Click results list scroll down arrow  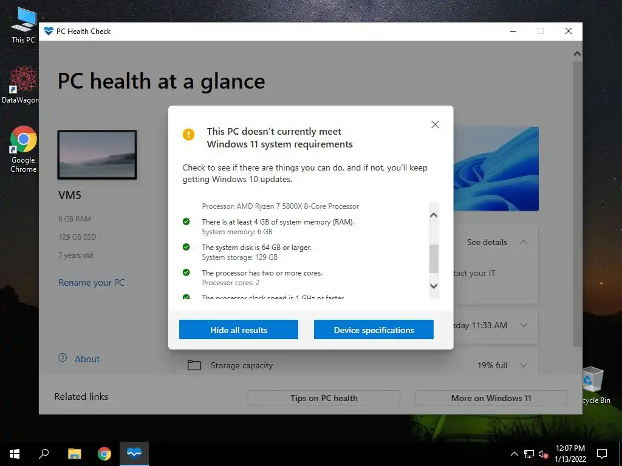[434, 286]
